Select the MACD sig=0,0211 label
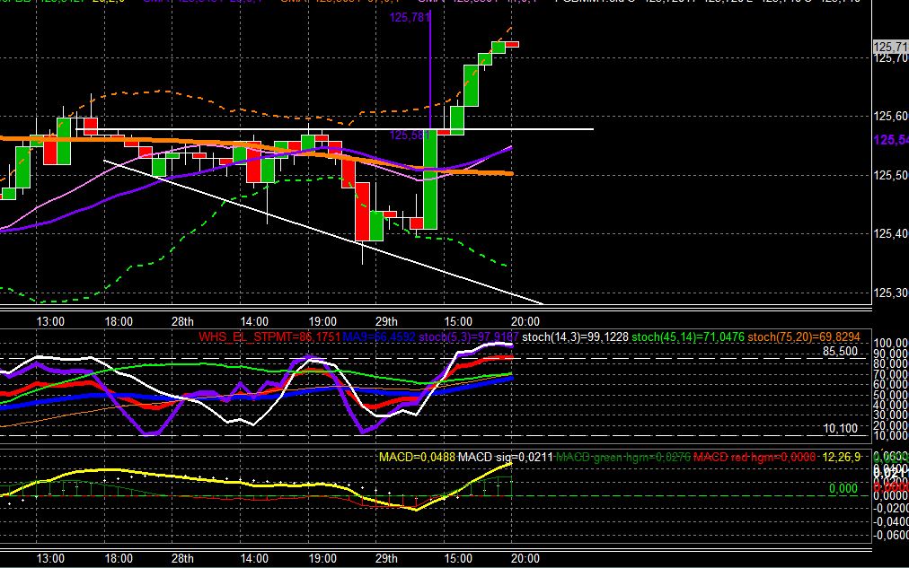909x568 pixels. [x=506, y=458]
